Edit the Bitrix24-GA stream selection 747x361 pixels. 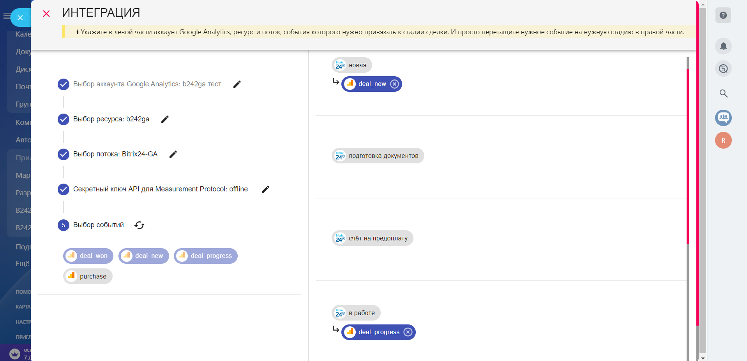click(173, 154)
